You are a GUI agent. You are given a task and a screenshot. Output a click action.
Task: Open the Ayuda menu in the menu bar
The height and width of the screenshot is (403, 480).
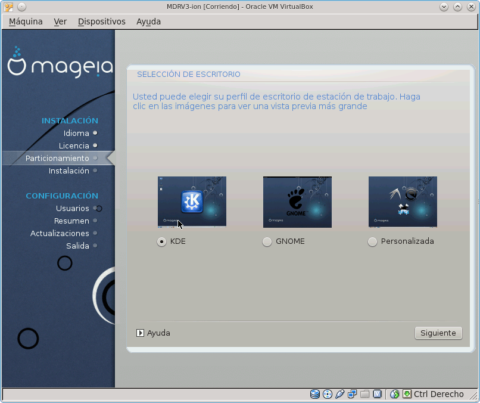[x=148, y=21]
